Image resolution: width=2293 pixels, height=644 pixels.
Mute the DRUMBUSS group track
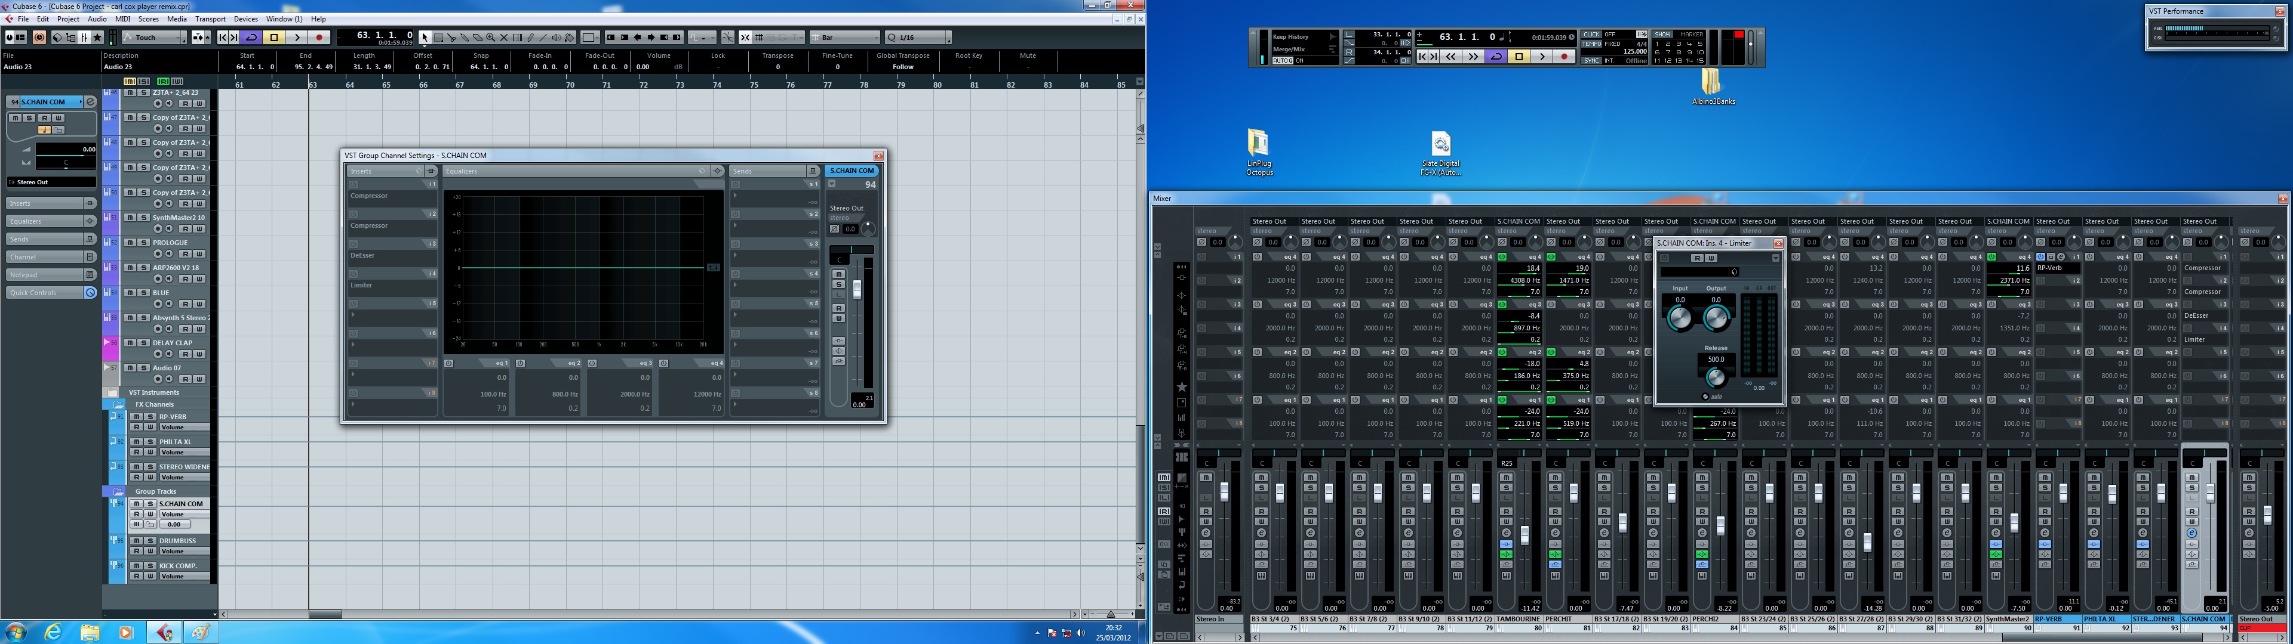click(x=136, y=540)
